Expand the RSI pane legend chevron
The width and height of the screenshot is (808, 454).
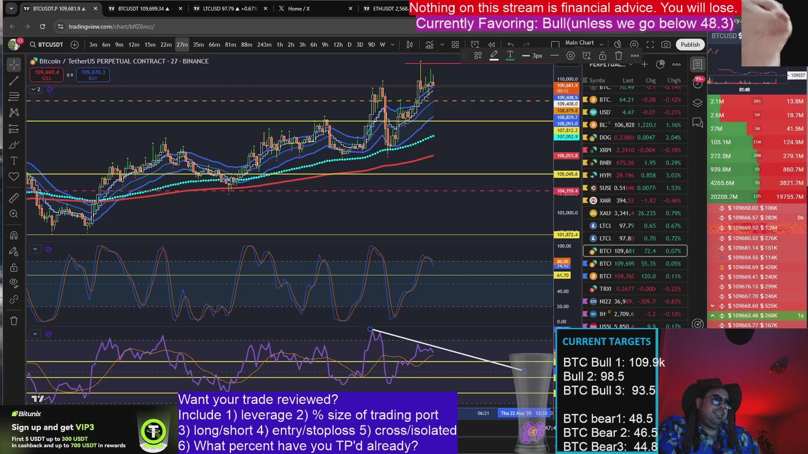pyautogui.click(x=35, y=334)
